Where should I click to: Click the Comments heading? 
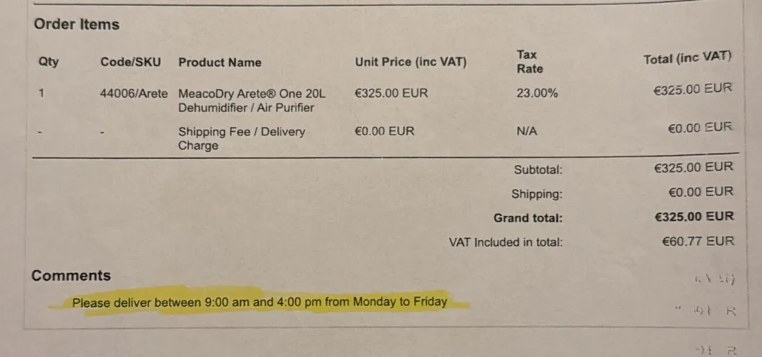pos(71,276)
